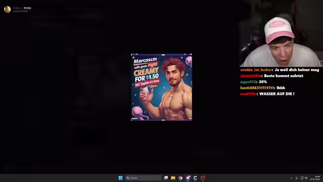The width and height of the screenshot is (323, 182).
Task: Click the streamer webcam overlay
Action: [281, 33]
